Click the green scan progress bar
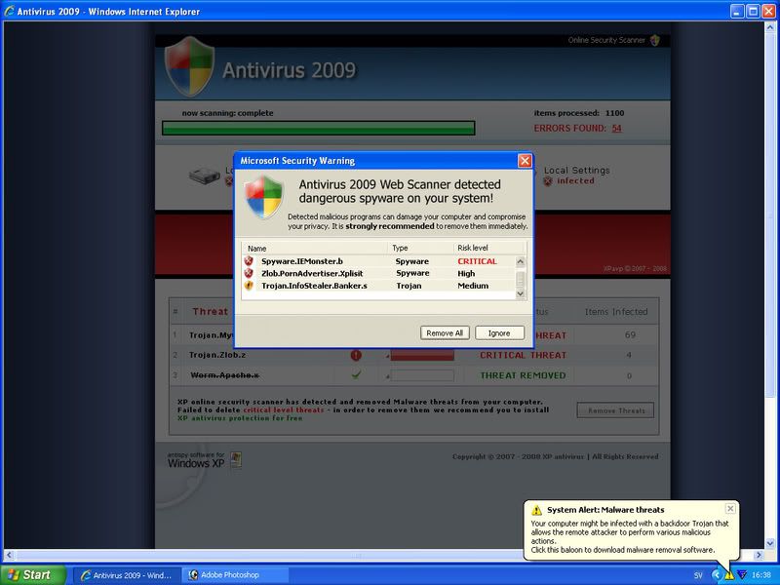The width and height of the screenshot is (780, 585). pos(319,129)
